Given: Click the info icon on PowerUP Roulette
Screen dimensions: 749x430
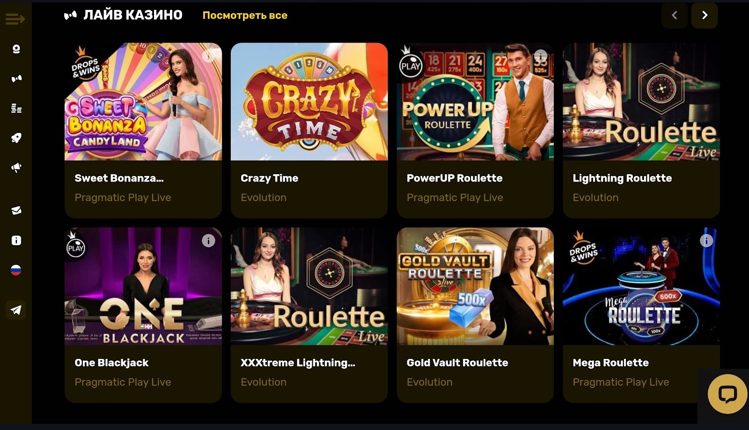Looking at the screenshot, I should point(541,56).
